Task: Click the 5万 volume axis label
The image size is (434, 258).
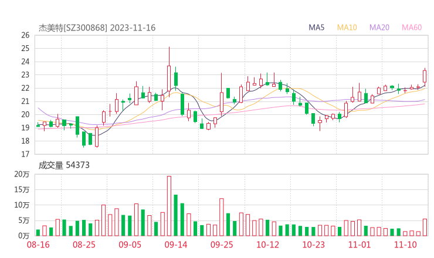Action: click(24, 220)
